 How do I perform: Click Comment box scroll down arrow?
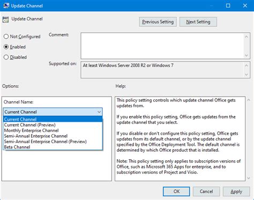coord(246,55)
